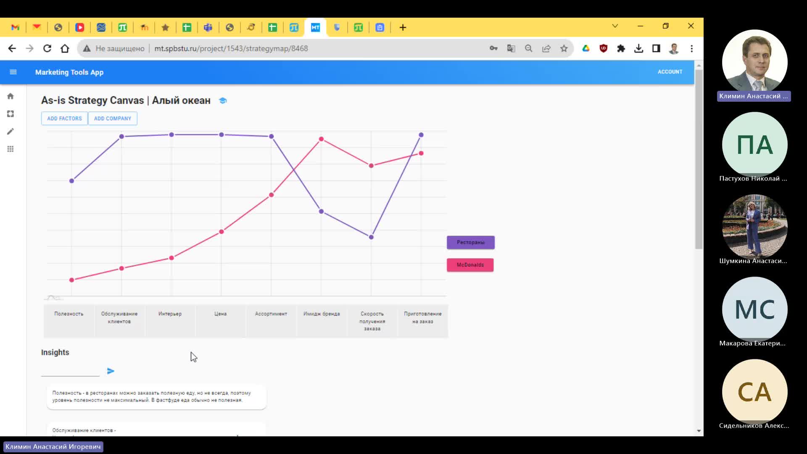Open the saved passwords key icon
This screenshot has height=454, width=807.
493,48
